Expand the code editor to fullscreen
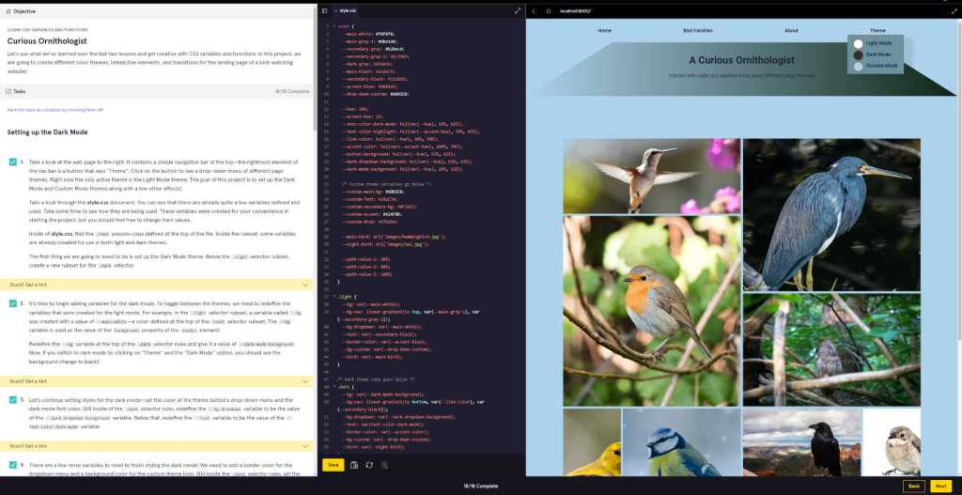The image size is (962, 495). (518, 11)
